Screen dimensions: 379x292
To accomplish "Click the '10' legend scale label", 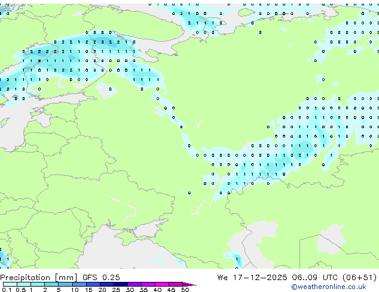I will [75, 290].
